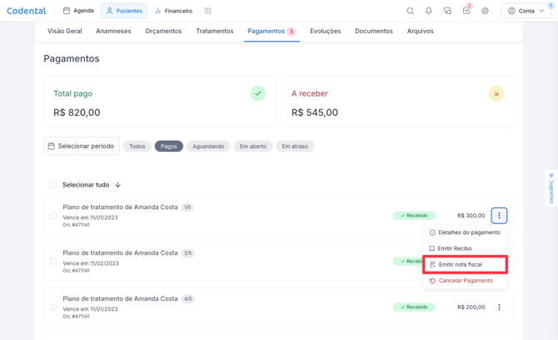
Task: Select Detalhes do pagamento in the menu
Action: (x=465, y=232)
